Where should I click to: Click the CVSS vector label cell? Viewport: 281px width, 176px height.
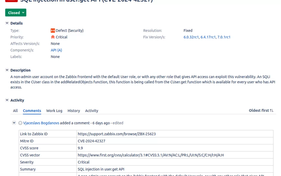[48, 155]
